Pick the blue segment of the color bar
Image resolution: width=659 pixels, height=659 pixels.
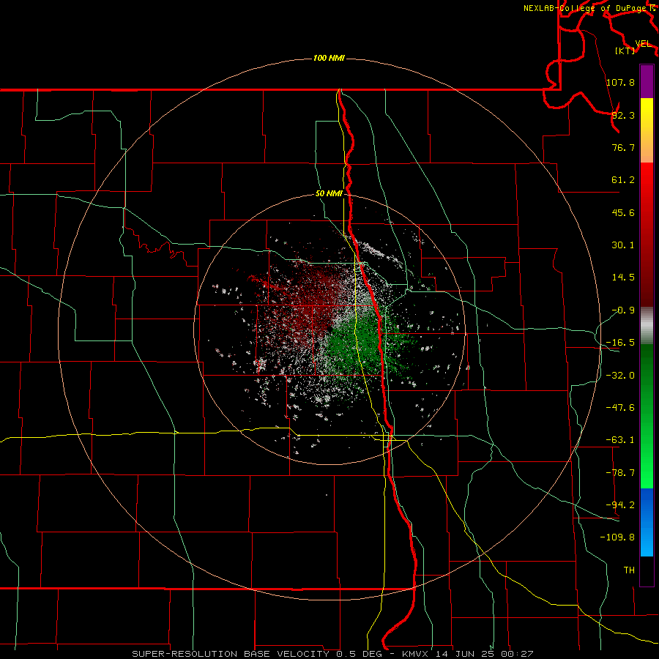[x=647, y=522]
